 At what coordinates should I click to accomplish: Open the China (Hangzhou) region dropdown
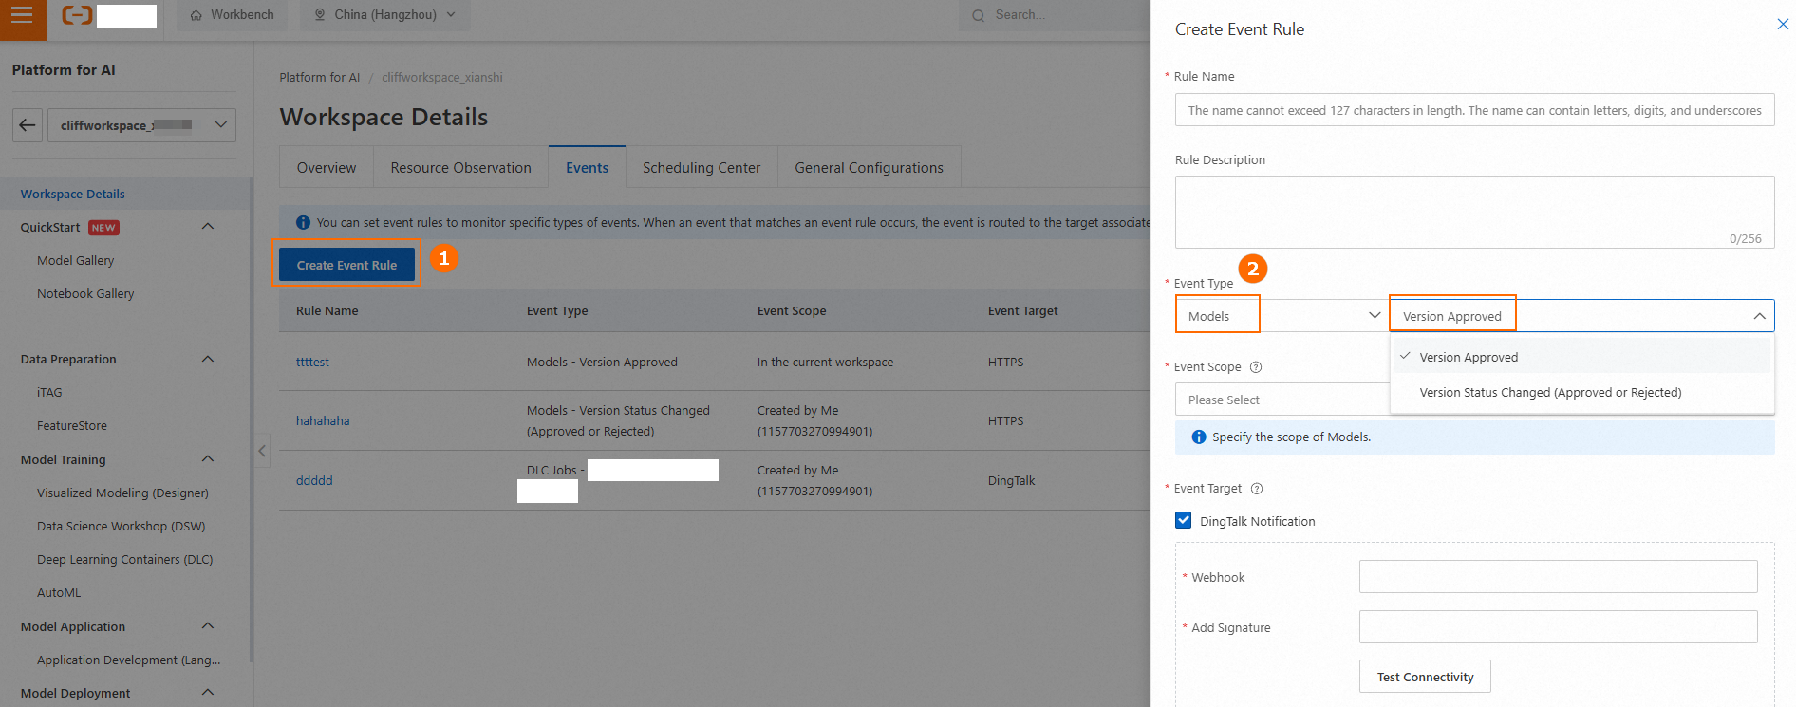pyautogui.click(x=385, y=15)
